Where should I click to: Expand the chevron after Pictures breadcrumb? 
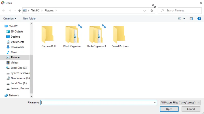pyautogui.click(x=56, y=11)
